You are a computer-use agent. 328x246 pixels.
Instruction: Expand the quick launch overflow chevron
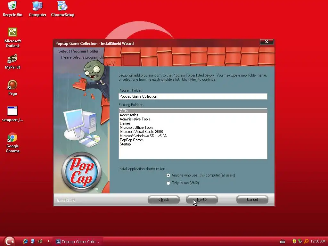click(x=49, y=241)
